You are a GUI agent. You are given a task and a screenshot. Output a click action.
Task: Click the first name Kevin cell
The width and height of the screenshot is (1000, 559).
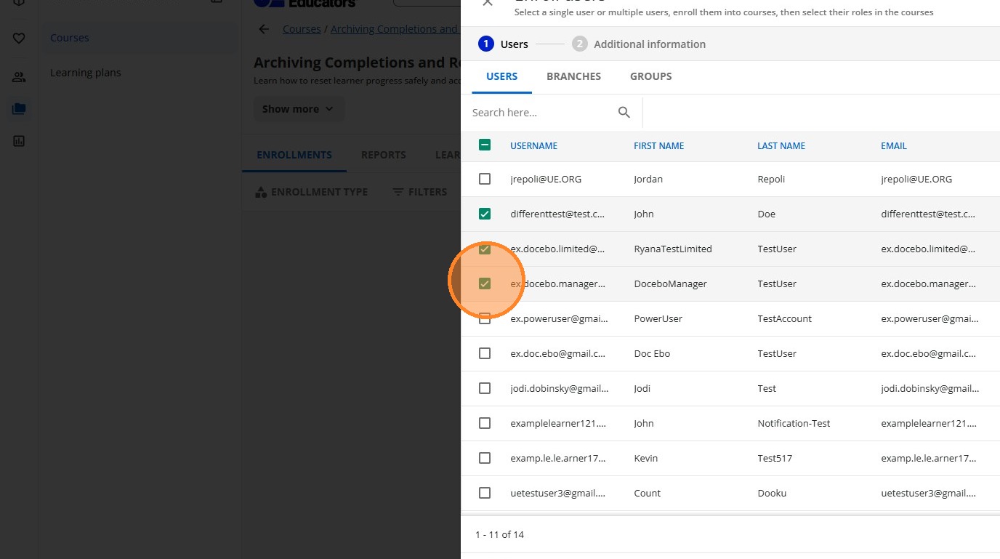pyautogui.click(x=646, y=458)
